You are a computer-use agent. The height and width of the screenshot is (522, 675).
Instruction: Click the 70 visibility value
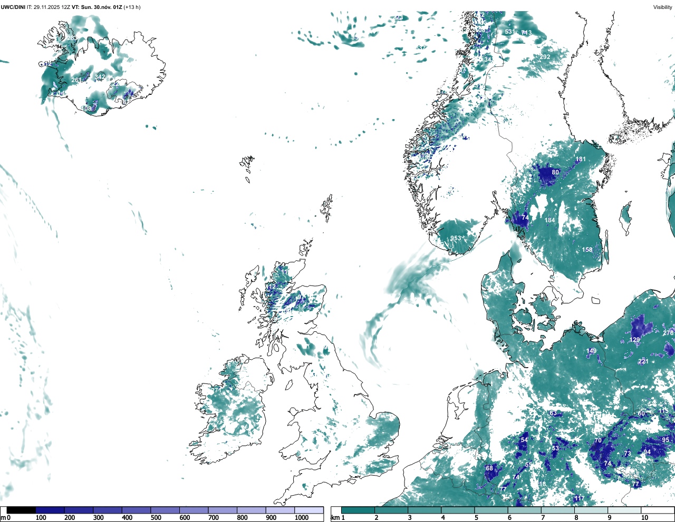point(598,440)
